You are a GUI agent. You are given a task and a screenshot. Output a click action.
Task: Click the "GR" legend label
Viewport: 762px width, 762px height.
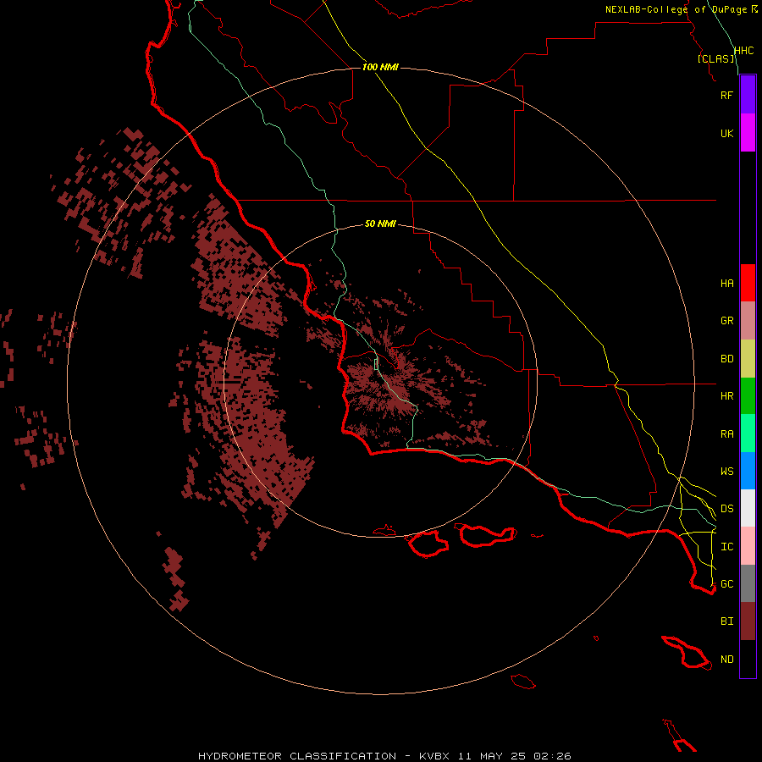726,321
